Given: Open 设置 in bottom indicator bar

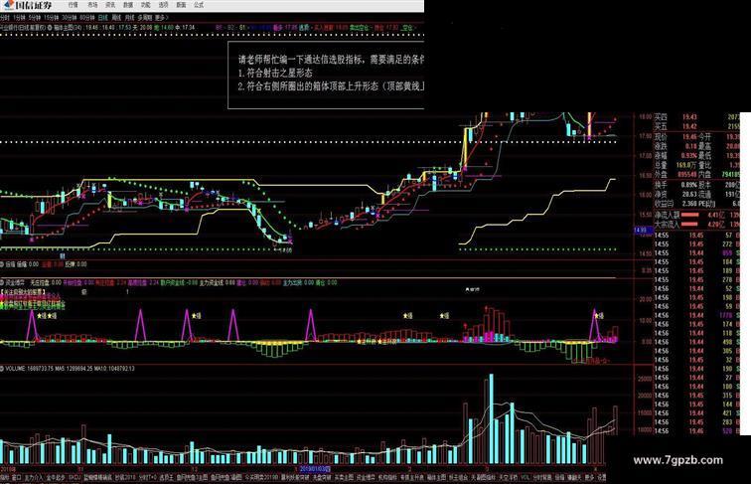Looking at the screenshot, I should [602, 478].
